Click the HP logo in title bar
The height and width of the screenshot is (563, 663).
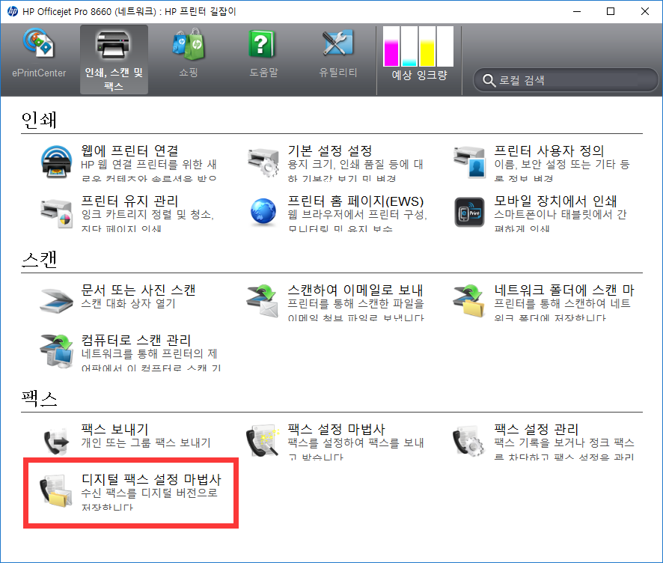pos(13,11)
